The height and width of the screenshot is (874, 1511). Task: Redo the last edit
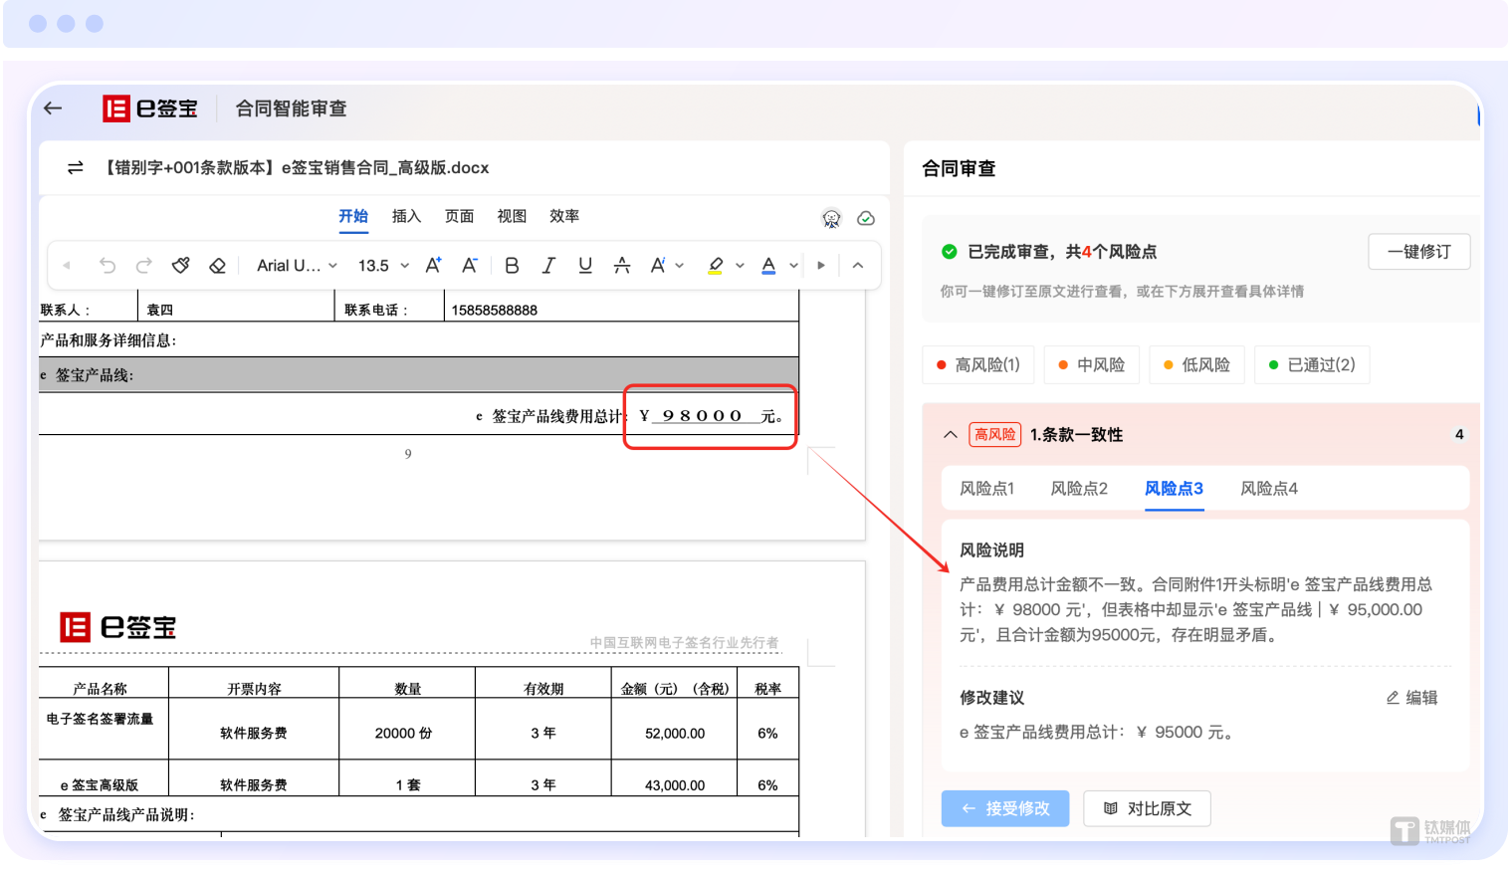pyautogui.click(x=144, y=265)
